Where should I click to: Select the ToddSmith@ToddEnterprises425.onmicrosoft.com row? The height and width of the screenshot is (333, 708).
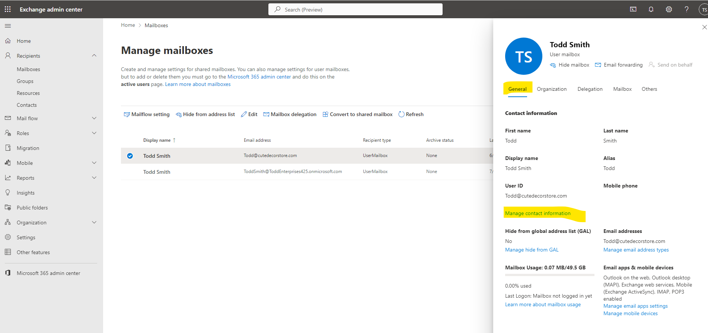click(307, 172)
